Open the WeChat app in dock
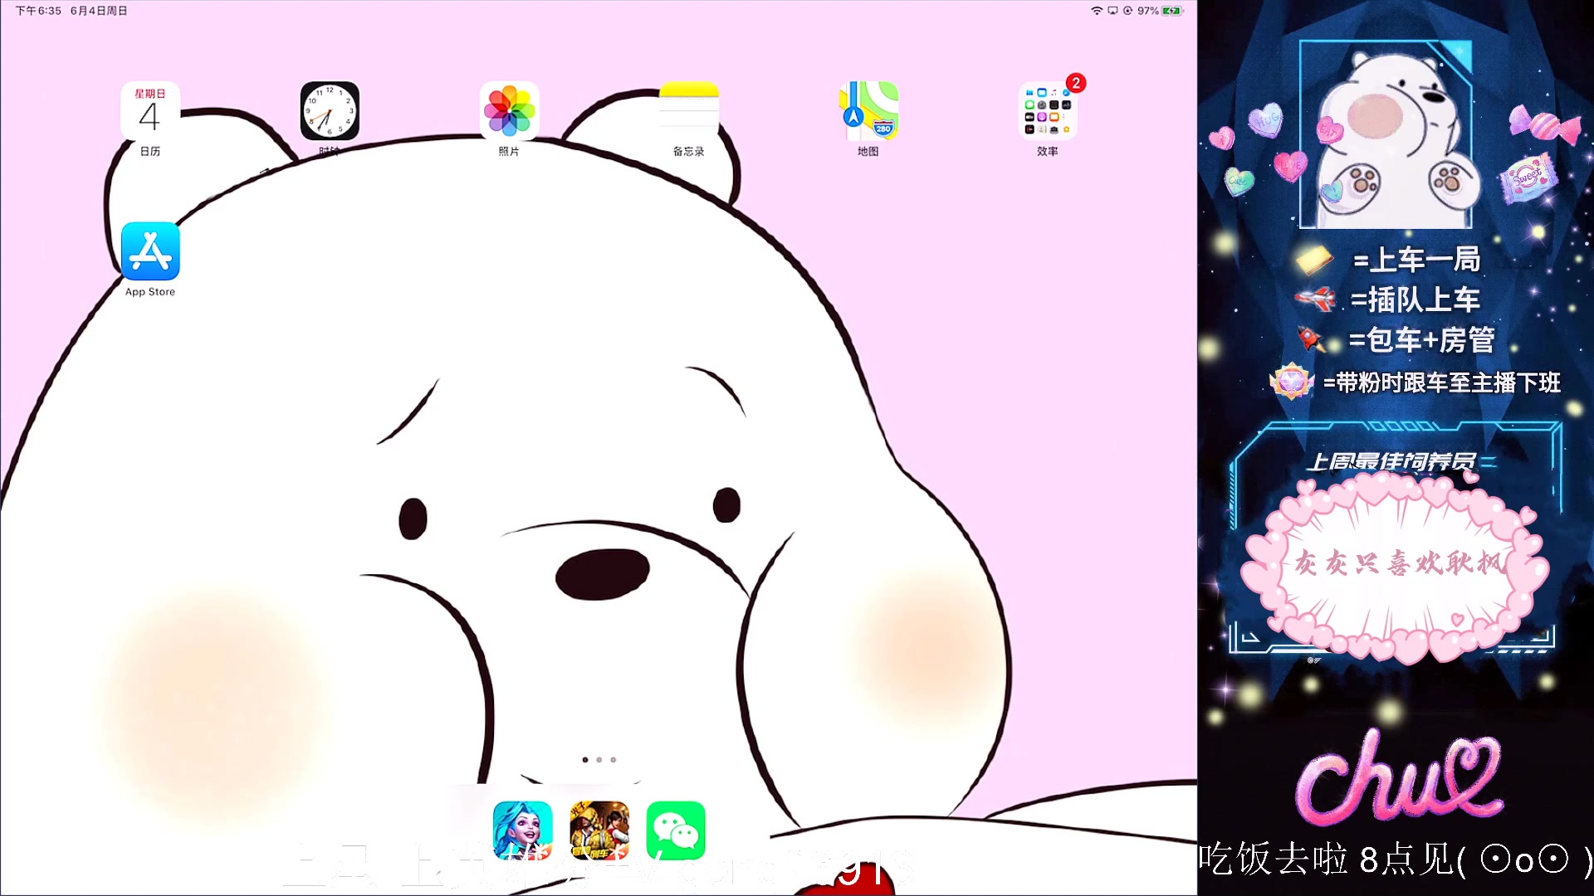The width and height of the screenshot is (1594, 896). pos(676,830)
